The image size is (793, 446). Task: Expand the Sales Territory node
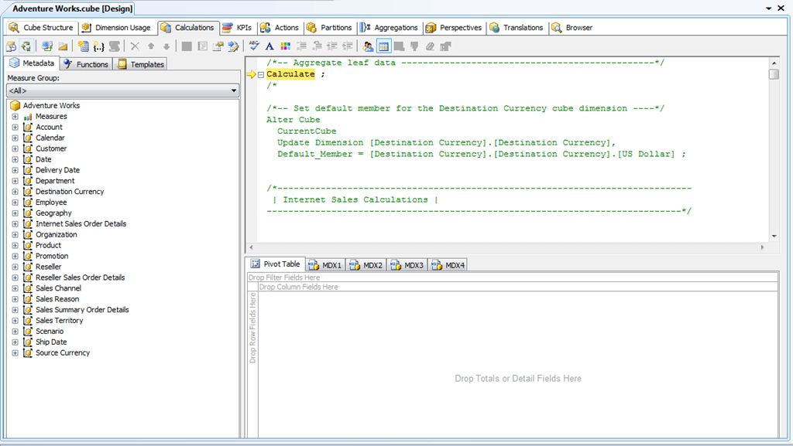(15, 321)
